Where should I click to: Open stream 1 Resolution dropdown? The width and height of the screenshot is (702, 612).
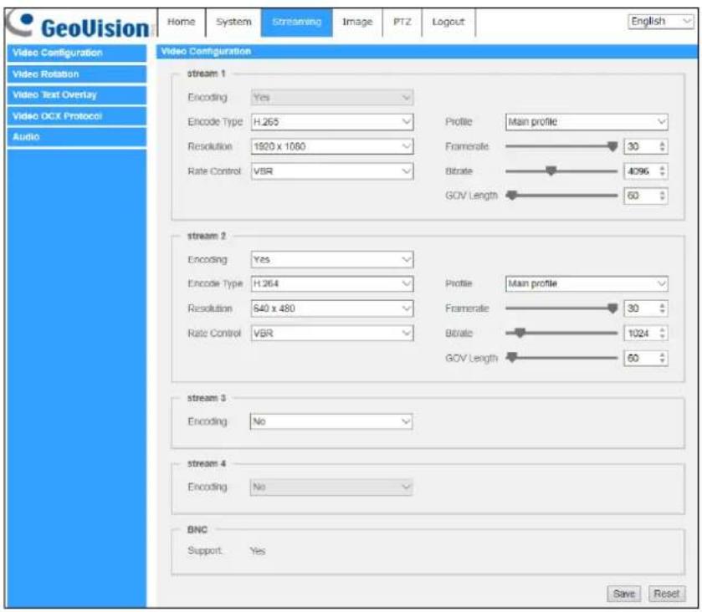tap(331, 146)
